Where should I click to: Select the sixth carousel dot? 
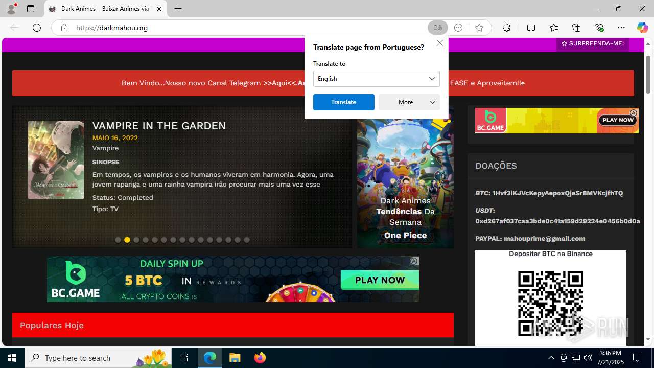point(164,240)
